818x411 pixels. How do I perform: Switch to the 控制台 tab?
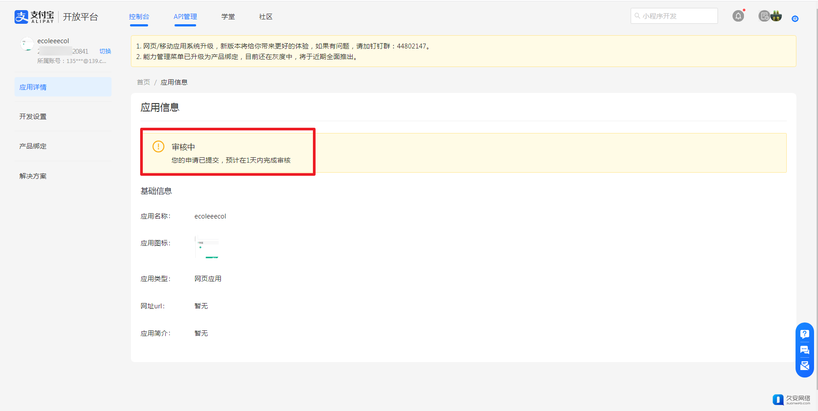[139, 17]
